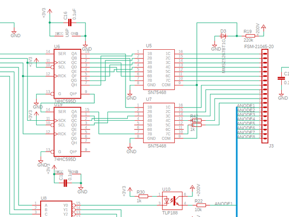The height and width of the screenshot is (217, 289).
Task: Click the ANODE1 net label at J3
Action: [246, 105]
